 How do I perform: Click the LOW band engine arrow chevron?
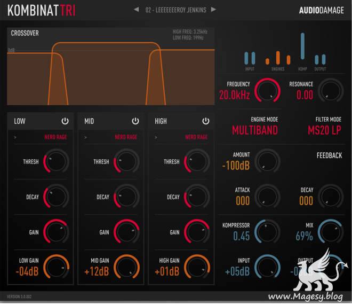pos(15,137)
